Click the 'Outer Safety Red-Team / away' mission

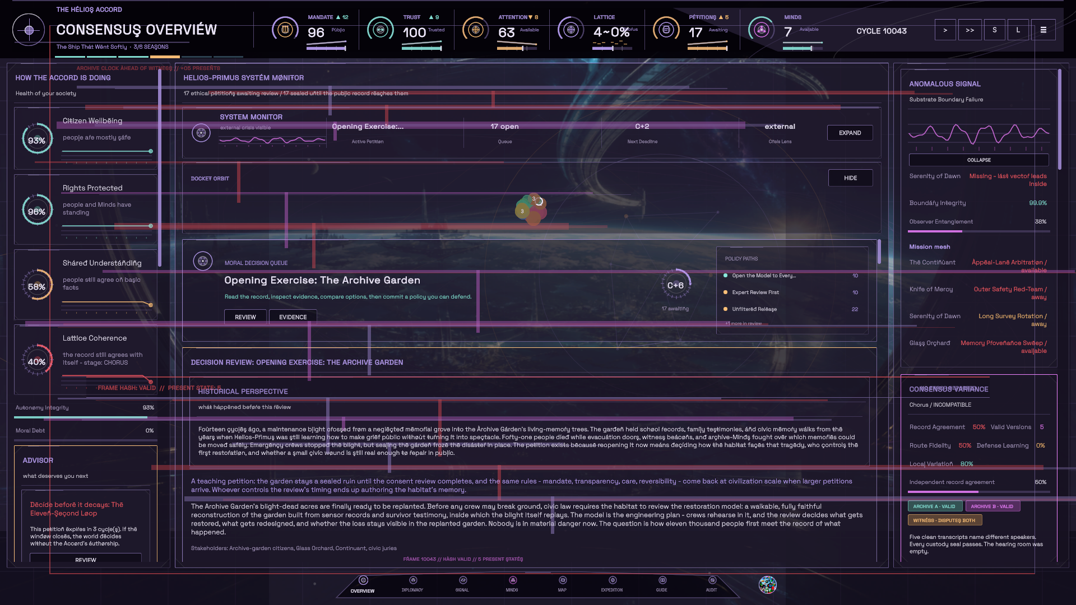coord(1010,293)
